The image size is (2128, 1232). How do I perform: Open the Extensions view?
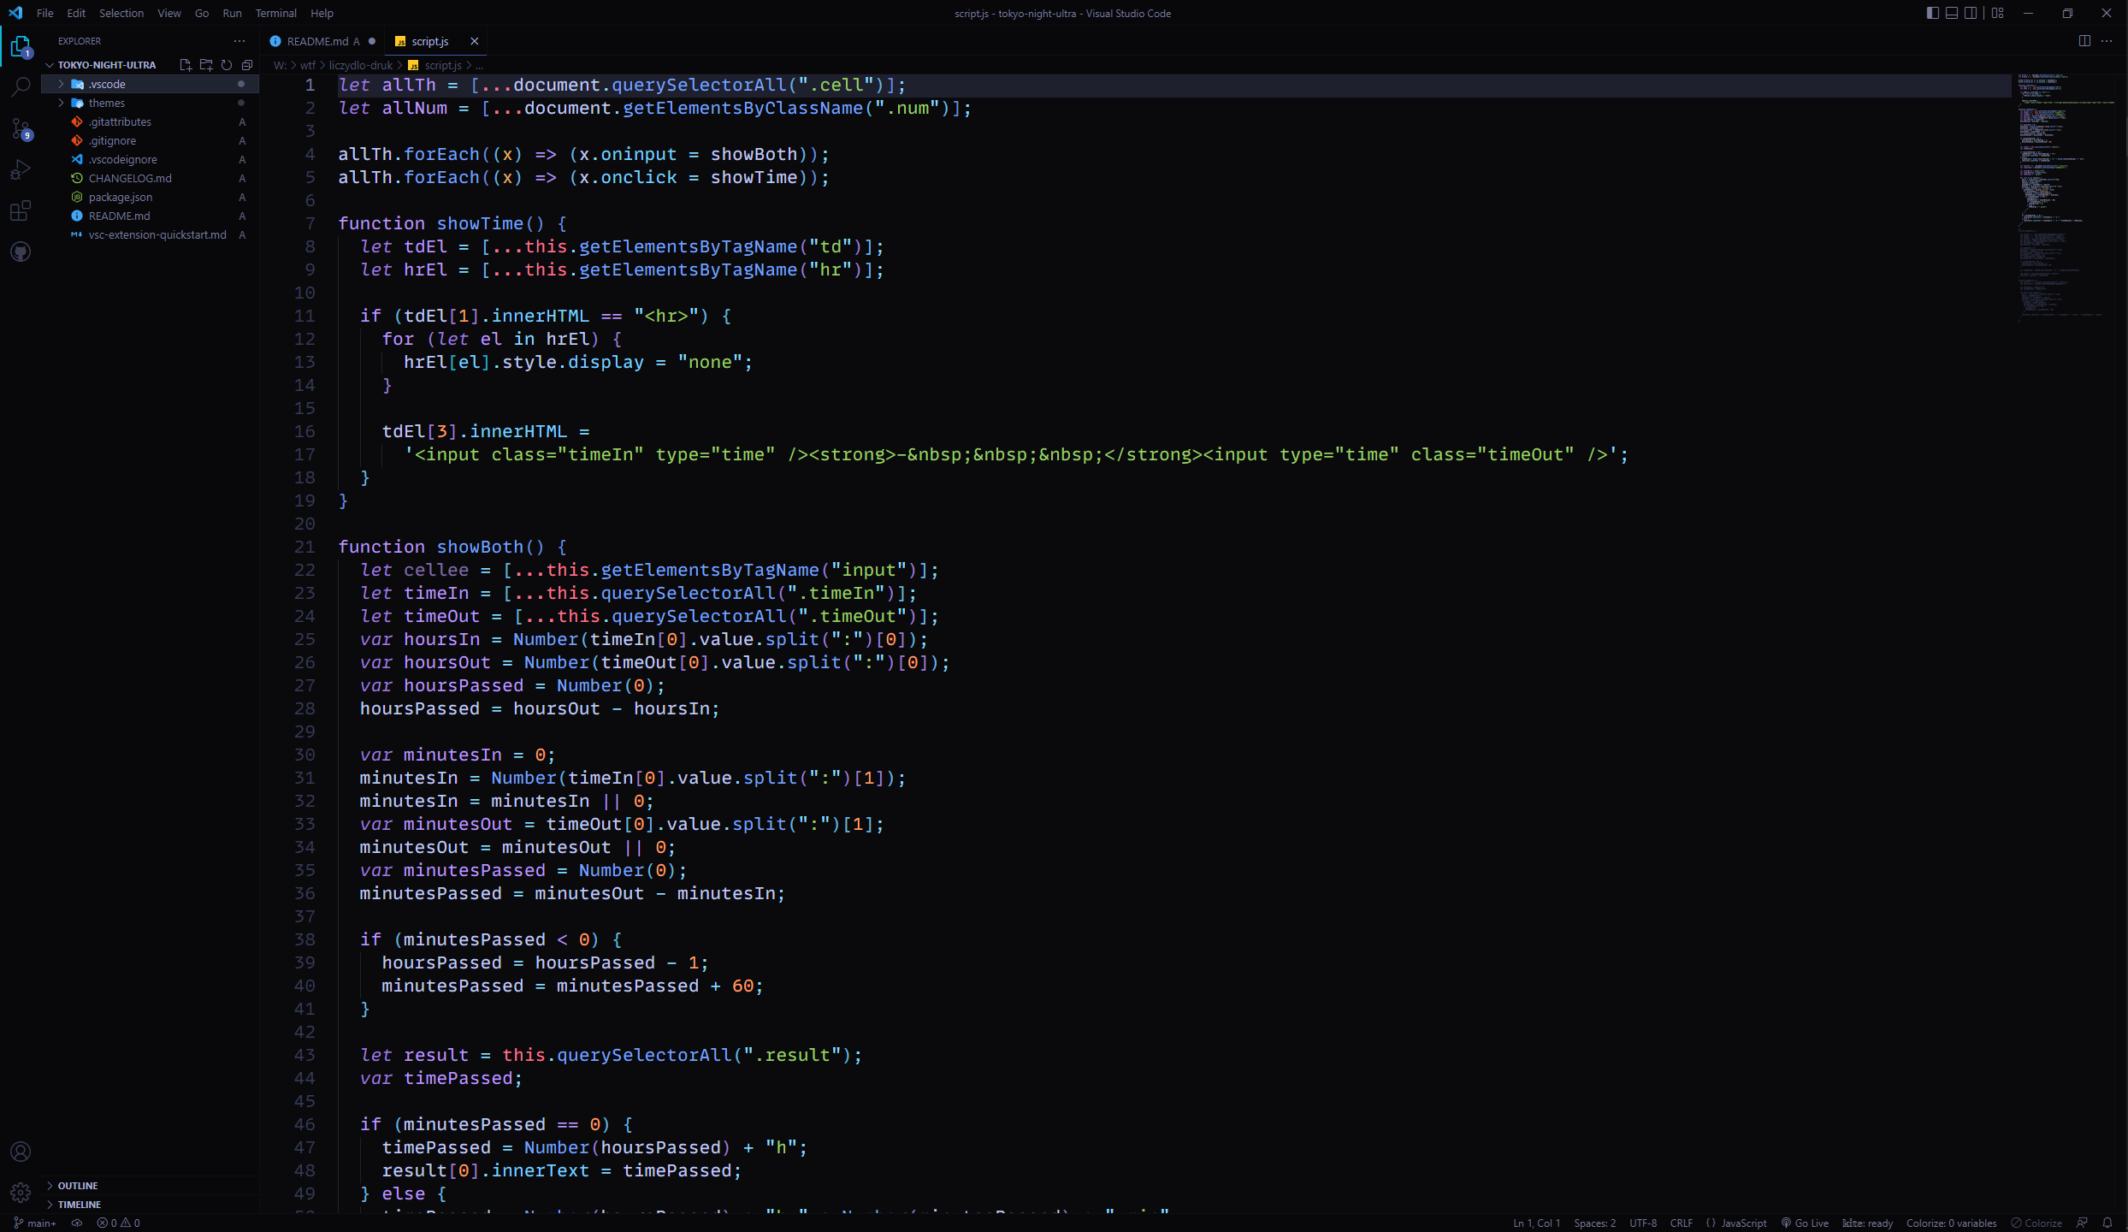(21, 210)
